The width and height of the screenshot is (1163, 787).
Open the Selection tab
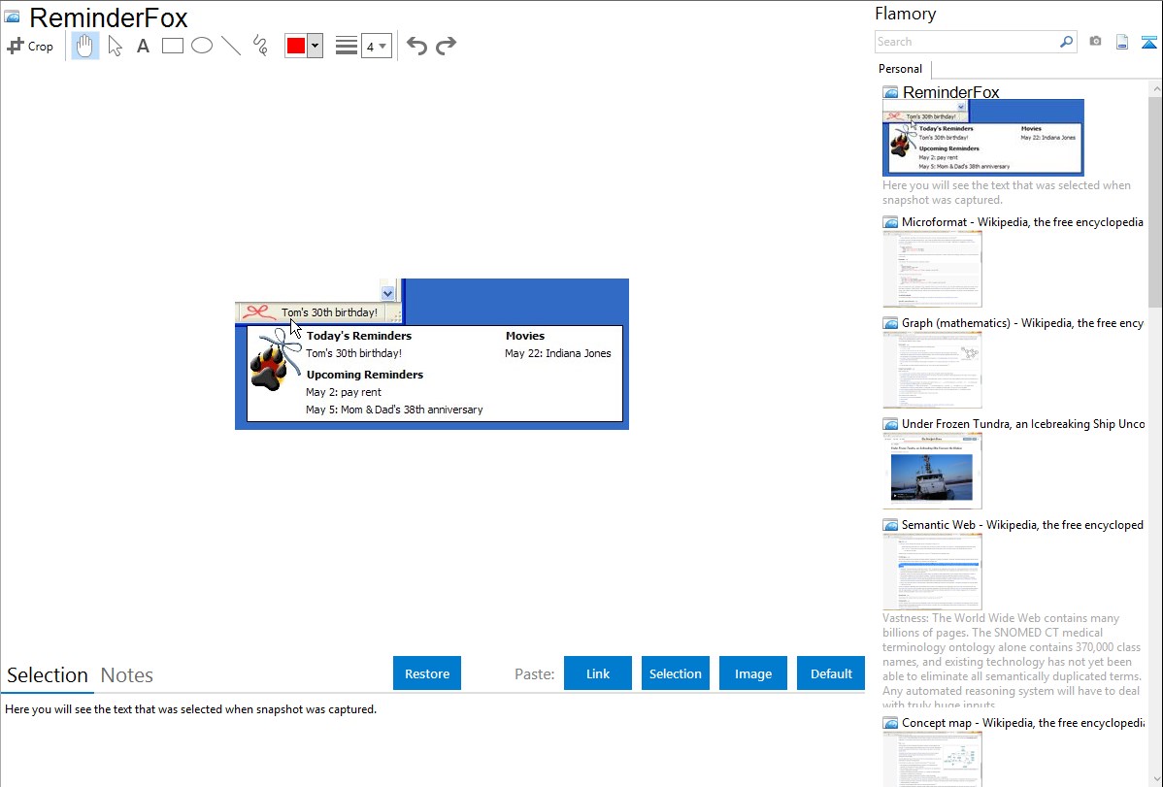pyautogui.click(x=48, y=675)
